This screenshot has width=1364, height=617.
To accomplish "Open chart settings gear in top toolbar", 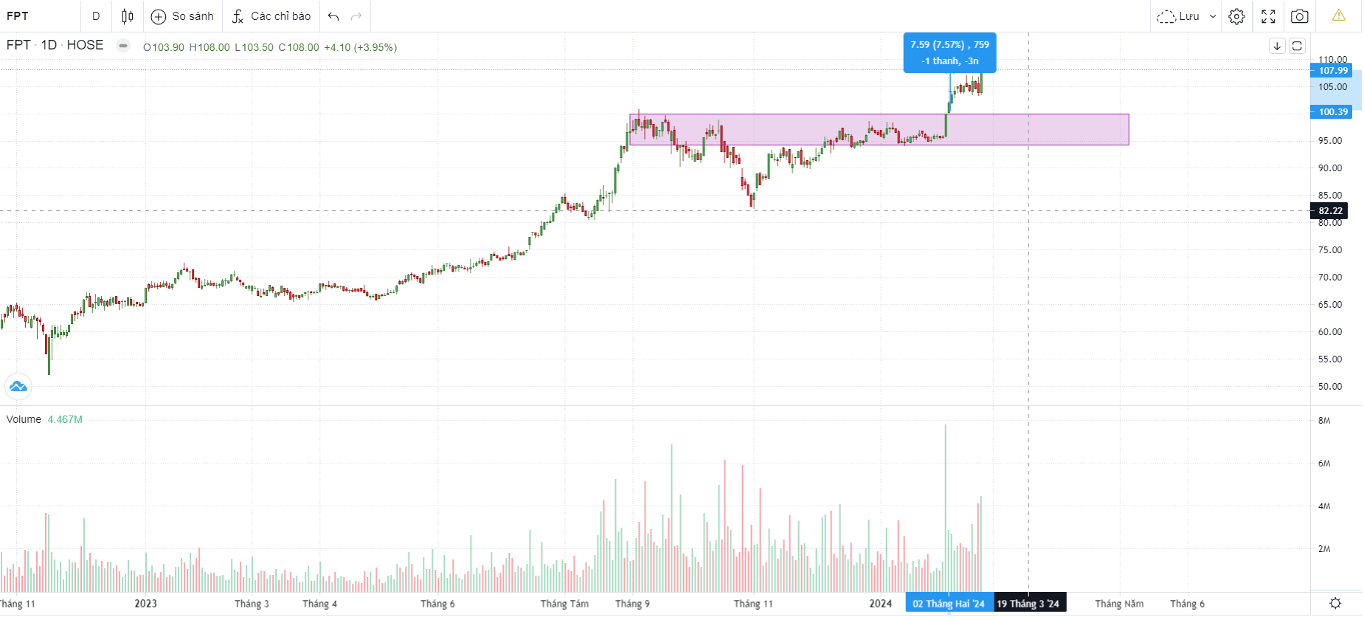I will pos(1237,16).
